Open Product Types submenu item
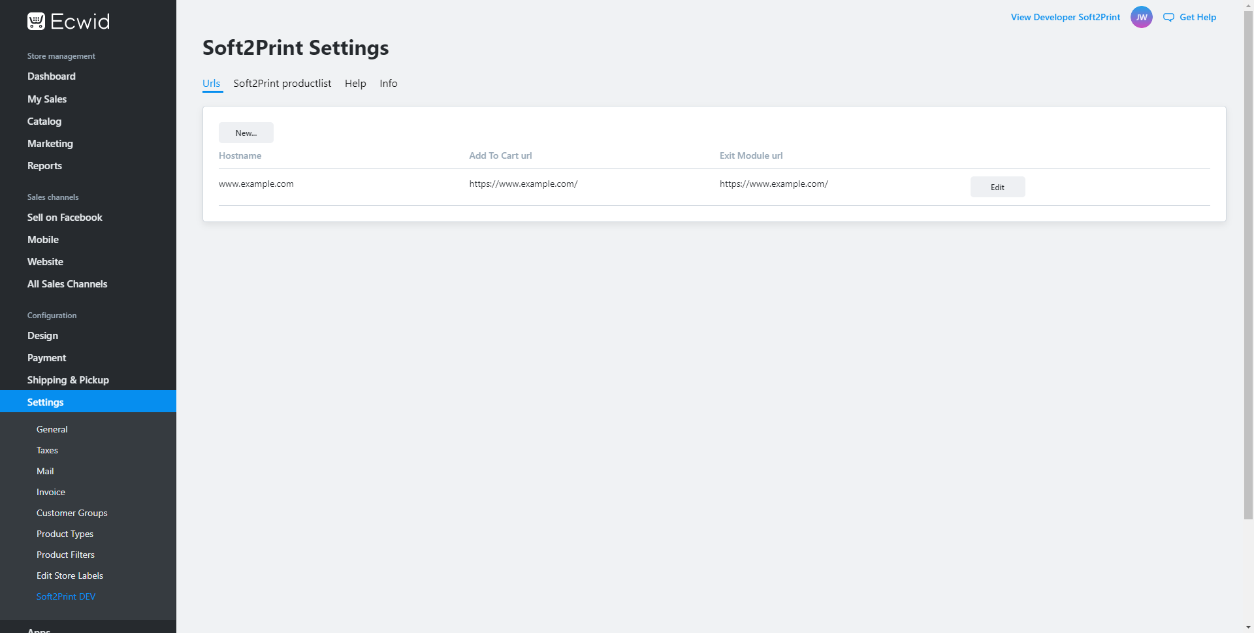 (65, 534)
